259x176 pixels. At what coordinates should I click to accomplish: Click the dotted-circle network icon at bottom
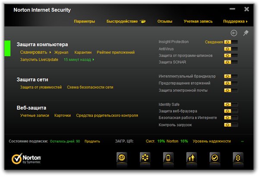pos(145,158)
